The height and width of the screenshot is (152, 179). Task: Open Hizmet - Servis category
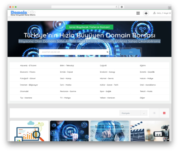tap(107, 78)
